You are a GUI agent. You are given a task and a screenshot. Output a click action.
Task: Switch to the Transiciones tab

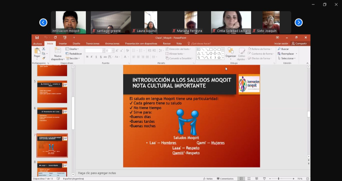point(93,44)
